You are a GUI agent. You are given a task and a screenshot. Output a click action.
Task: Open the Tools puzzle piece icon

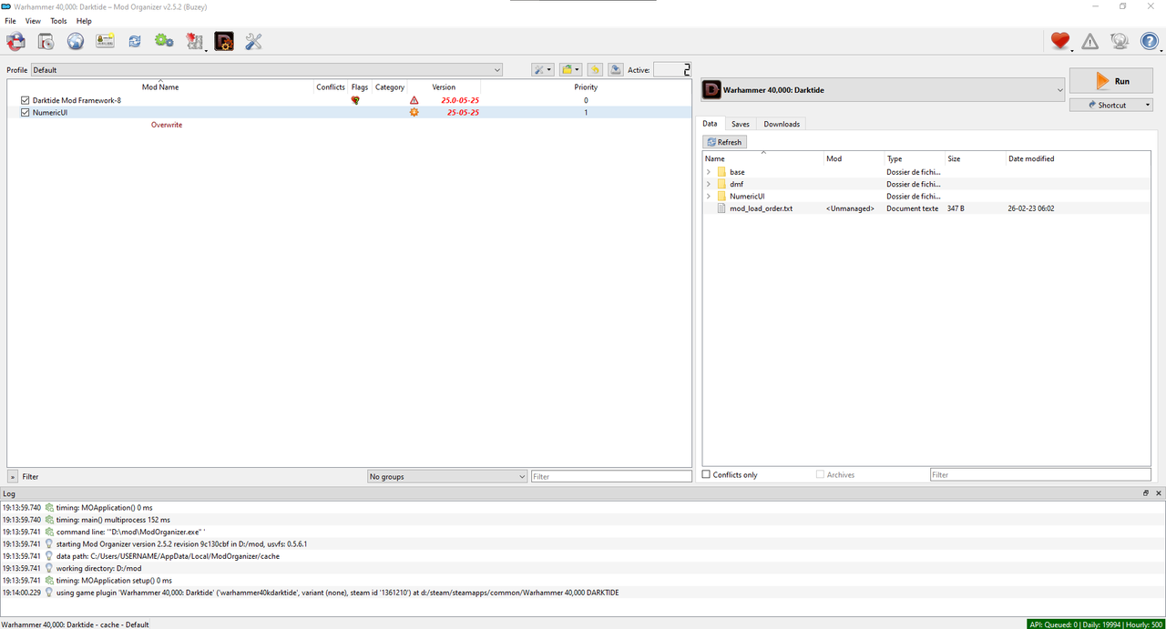194,41
